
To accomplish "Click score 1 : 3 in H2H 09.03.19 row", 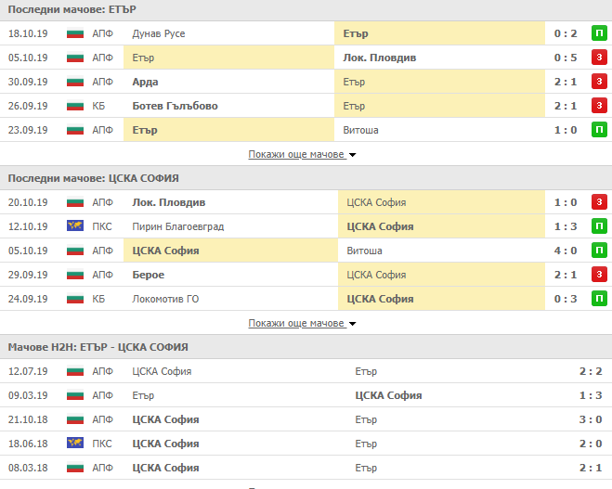I will click(591, 395).
